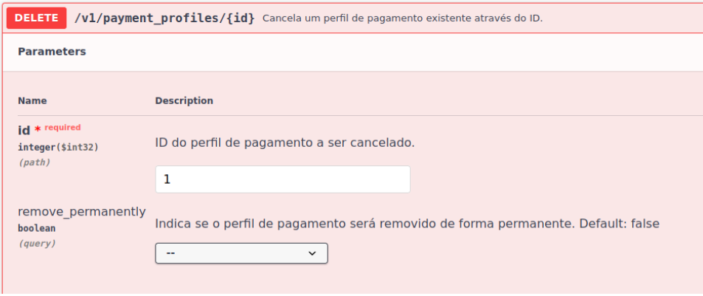Screen dimensions: 703x296
Task: Click into the id input field
Action: [x=283, y=179]
